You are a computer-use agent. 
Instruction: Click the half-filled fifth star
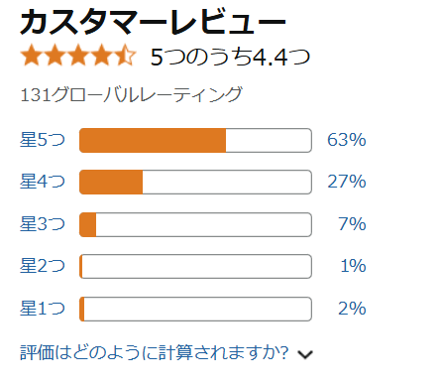click(125, 56)
